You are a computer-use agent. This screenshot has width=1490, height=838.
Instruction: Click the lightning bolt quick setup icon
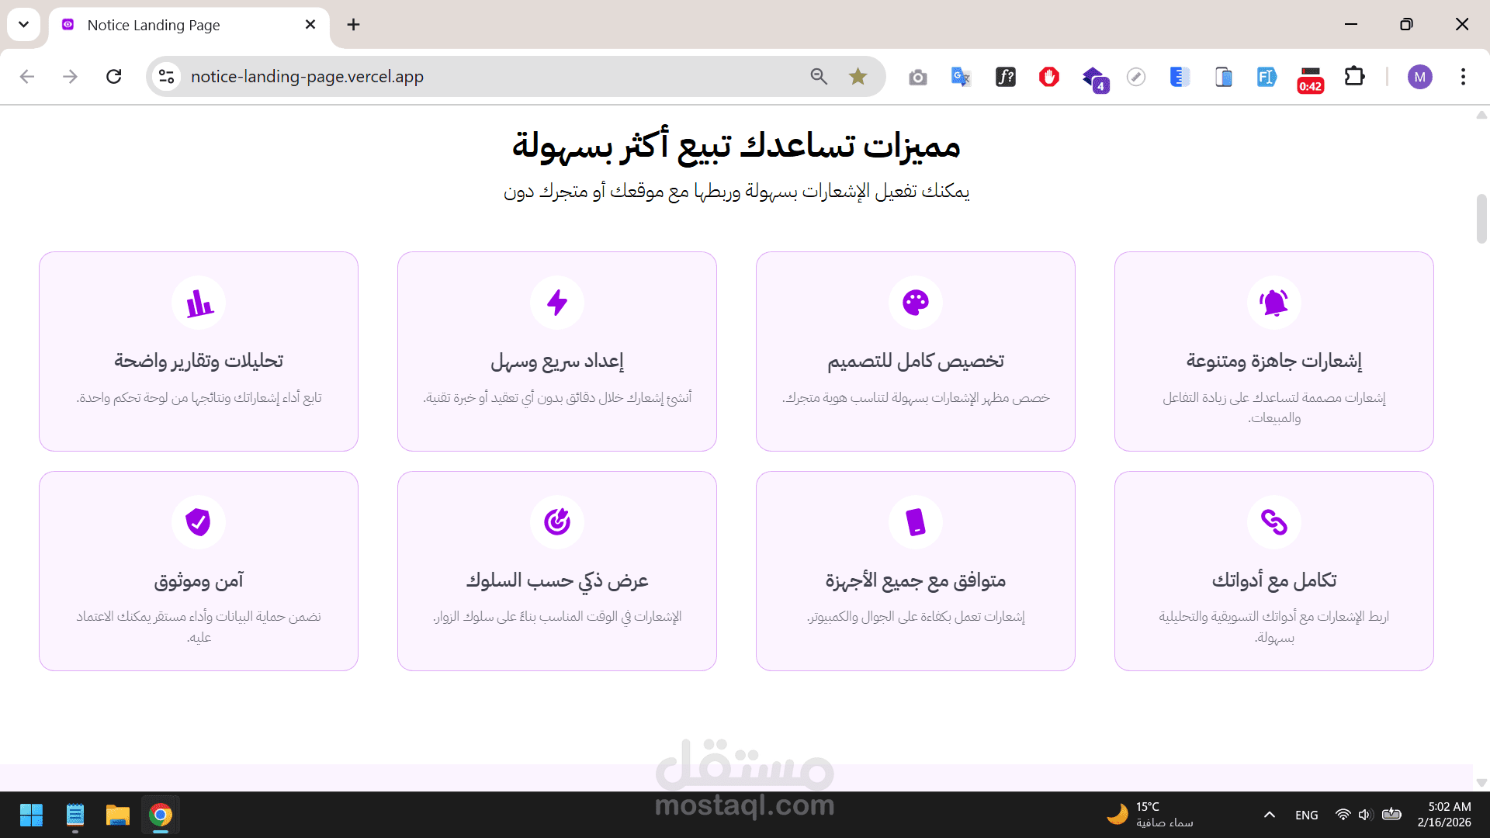[556, 303]
